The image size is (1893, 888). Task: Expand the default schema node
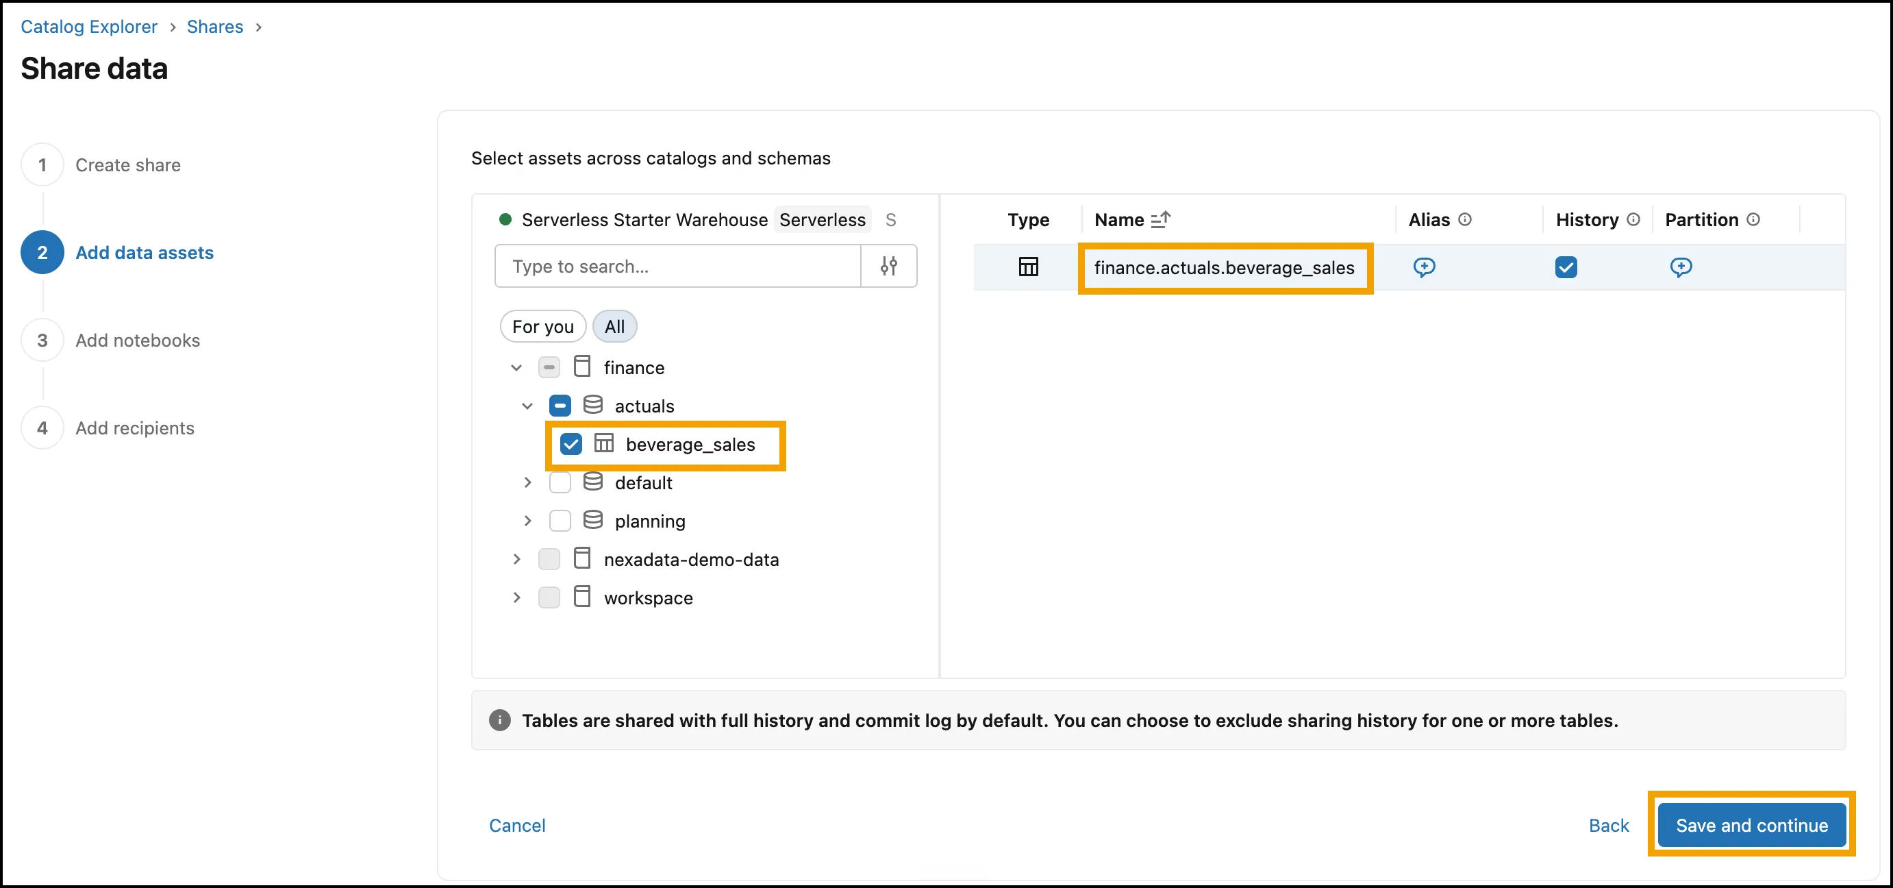[527, 482]
